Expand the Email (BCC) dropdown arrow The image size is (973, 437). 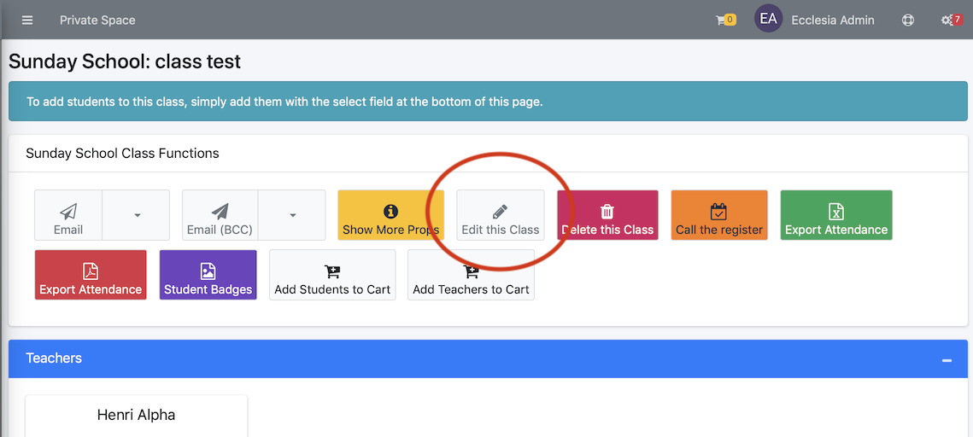pyautogui.click(x=291, y=215)
